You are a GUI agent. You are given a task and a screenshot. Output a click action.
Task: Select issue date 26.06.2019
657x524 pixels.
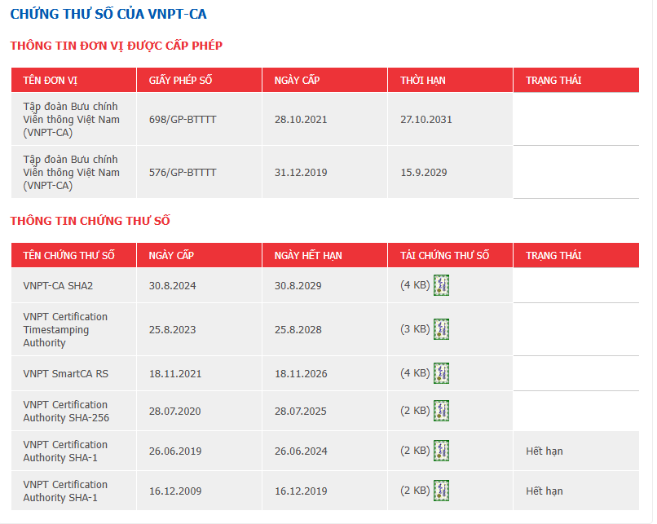click(175, 451)
